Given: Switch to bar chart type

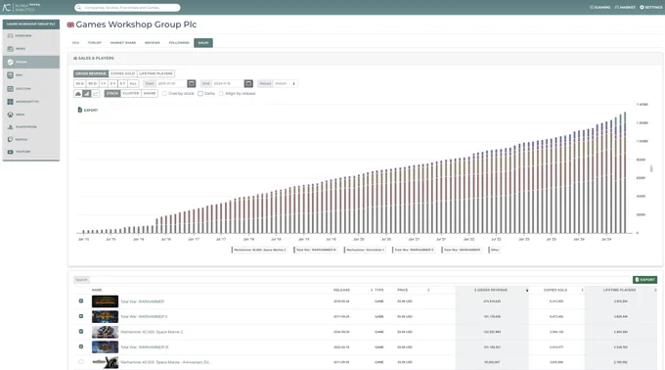Looking at the screenshot, I should pyautogui.click(x=86, y=93).
